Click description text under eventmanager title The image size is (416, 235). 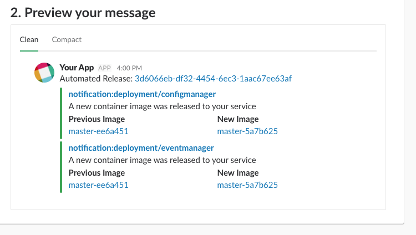pyautogui.click(x=162, y=160)
